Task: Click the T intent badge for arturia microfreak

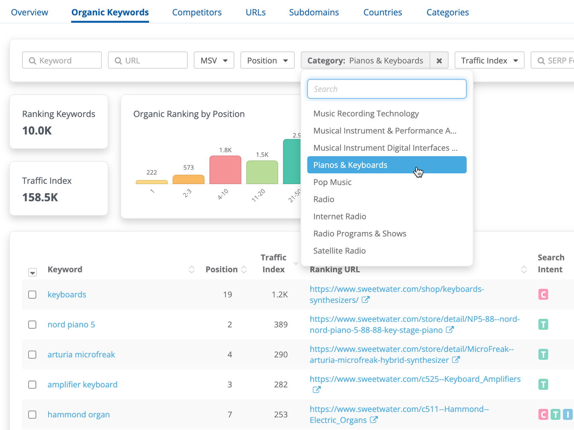Action: pos(543,354)
